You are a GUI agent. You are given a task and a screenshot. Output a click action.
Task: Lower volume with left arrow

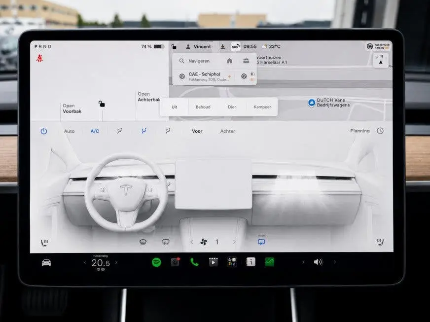[304, 262]
